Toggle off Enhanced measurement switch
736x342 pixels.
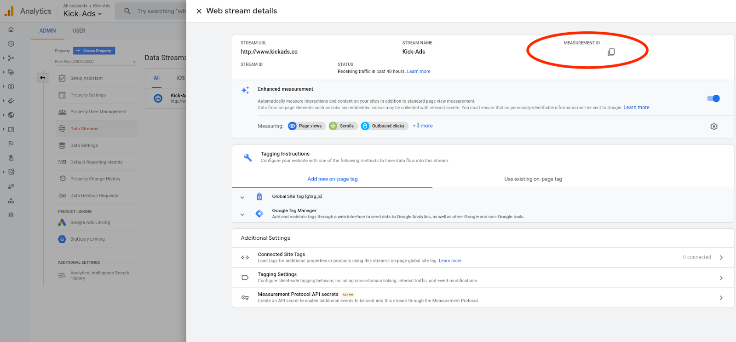(713, 99)
